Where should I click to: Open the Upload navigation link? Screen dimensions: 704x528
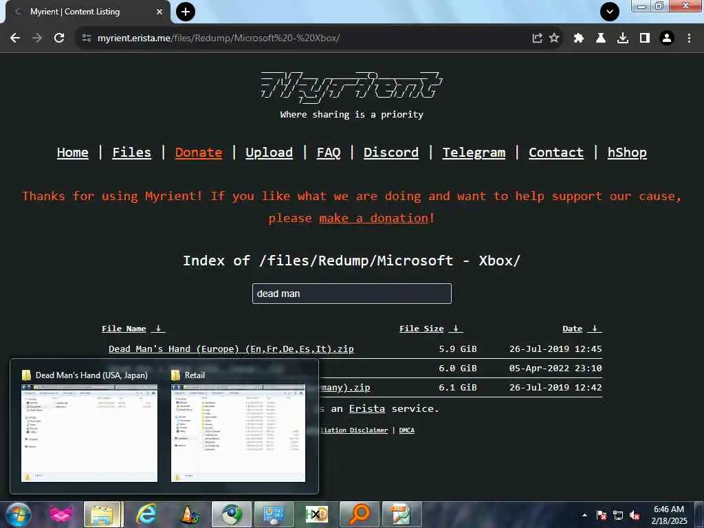(269, 152)
